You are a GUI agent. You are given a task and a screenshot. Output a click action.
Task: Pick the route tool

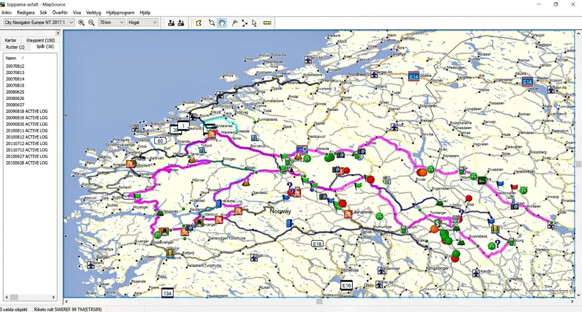[x=245, y=23]
